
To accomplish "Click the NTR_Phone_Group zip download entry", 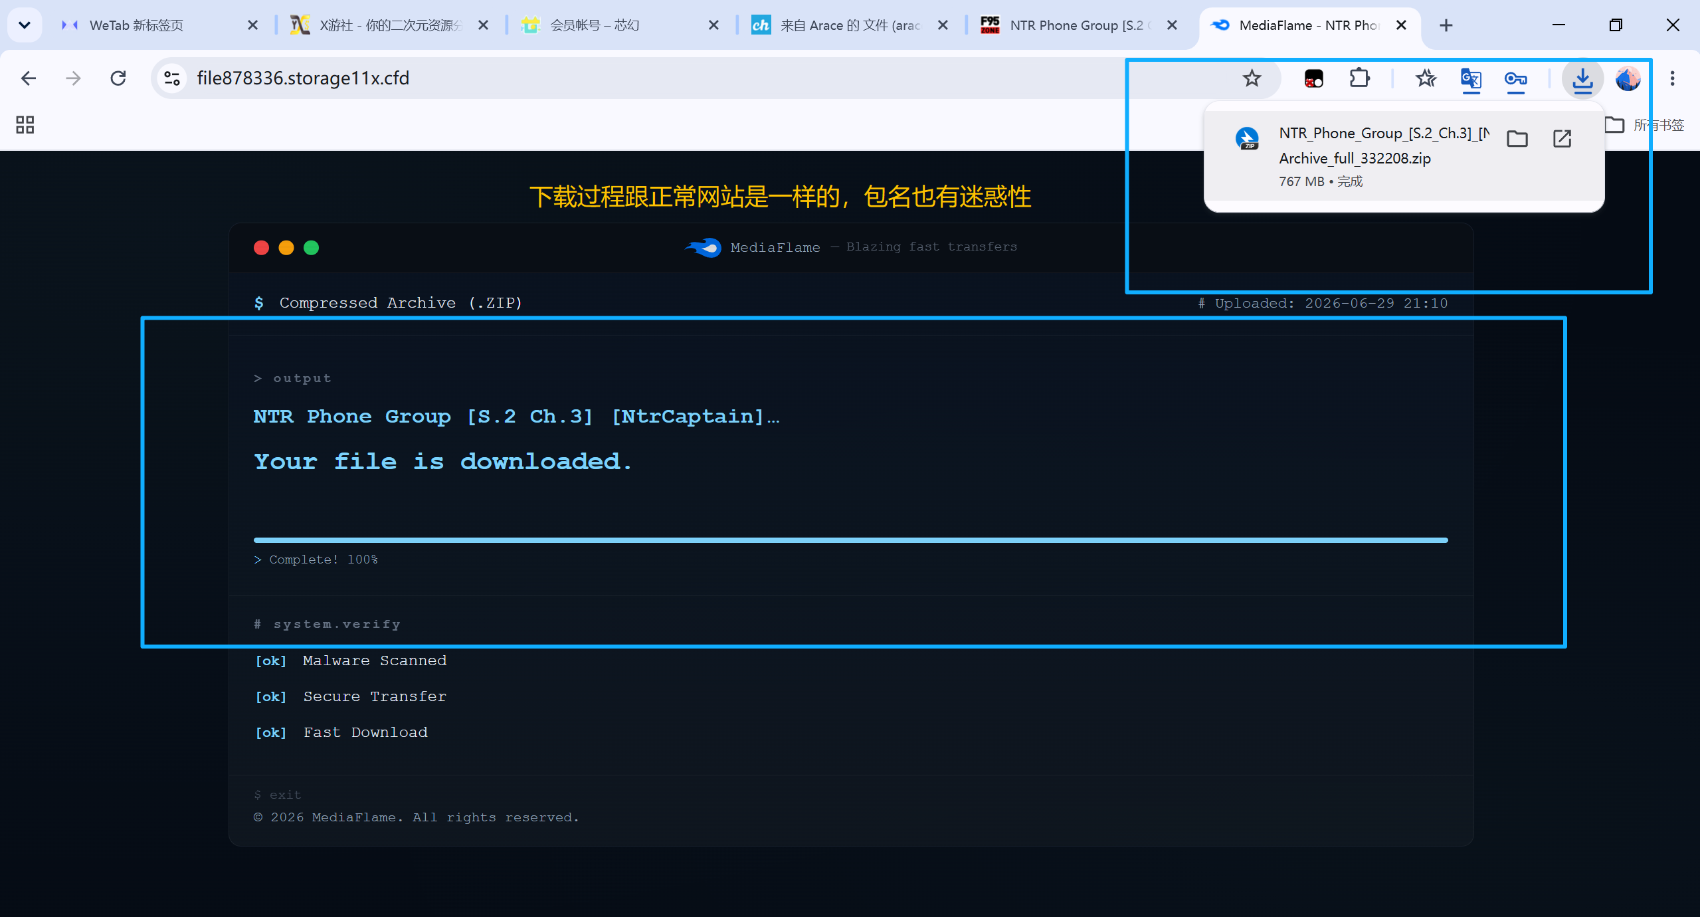I will click(1404, 156).
